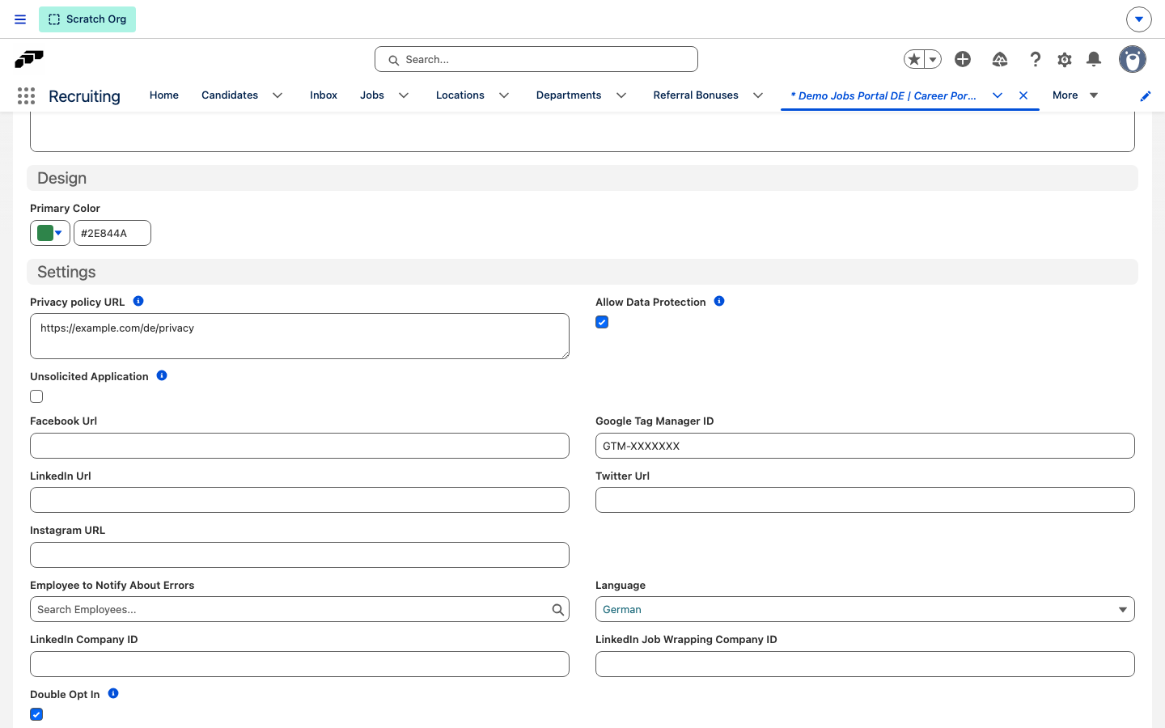Image resolution: width=1165 pixels, height=728 pixels.
Task: Open the Trailhead guidance icon
Action: click(x=1000, y=59)
